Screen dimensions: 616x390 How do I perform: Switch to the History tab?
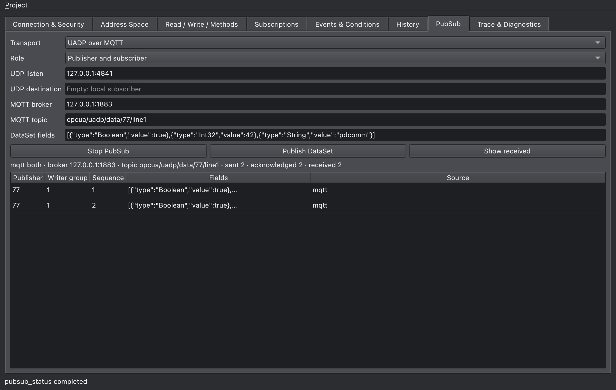pos(408,24)
